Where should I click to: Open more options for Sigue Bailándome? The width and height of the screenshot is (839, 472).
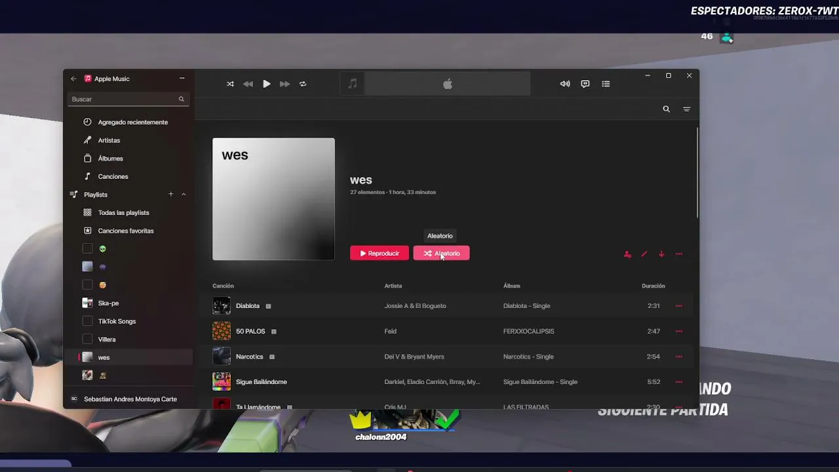tap(679, 382)
